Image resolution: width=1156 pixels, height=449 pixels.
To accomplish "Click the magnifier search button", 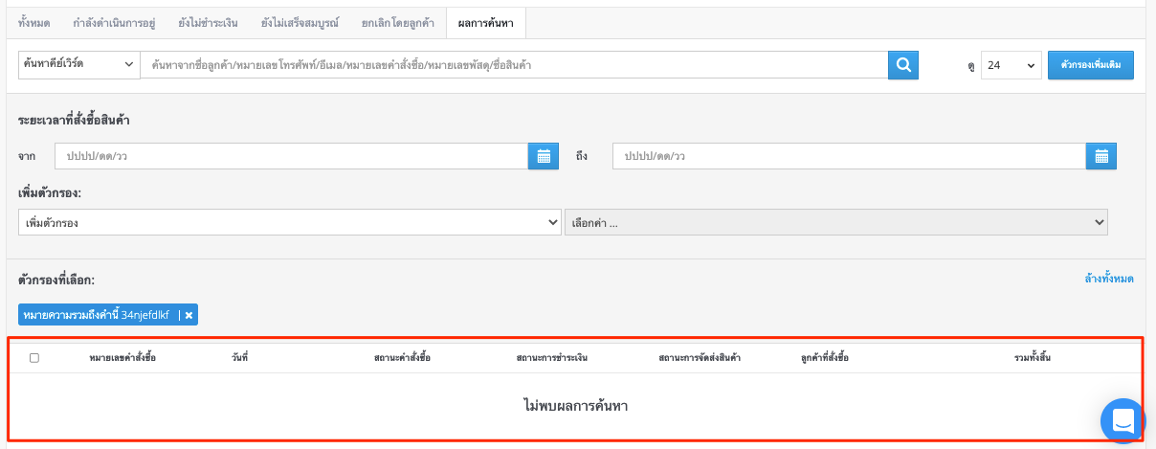I will click(903, 64).
